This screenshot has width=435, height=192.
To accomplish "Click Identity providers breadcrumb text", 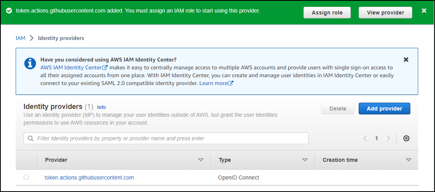I will tap(61, 38).
